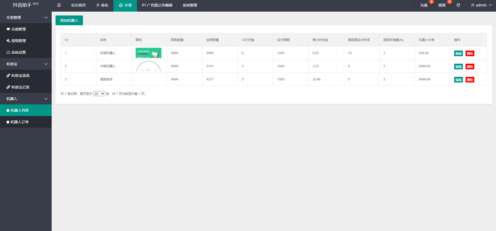Image resolution: width=496 pixels, height=231 pixels.
Task: Open 机器人订单 in the sidebar
Action: click(26, 122)
